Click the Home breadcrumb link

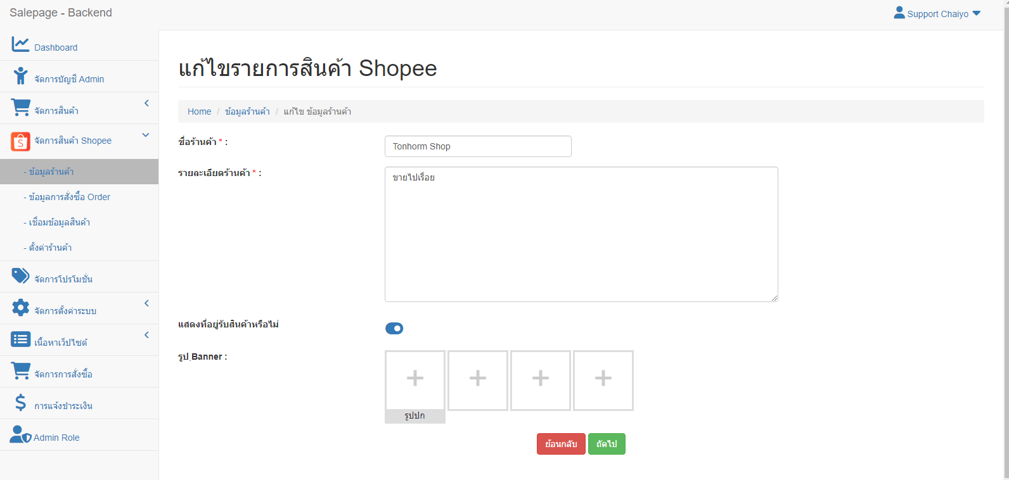click(x=199, y=111)
